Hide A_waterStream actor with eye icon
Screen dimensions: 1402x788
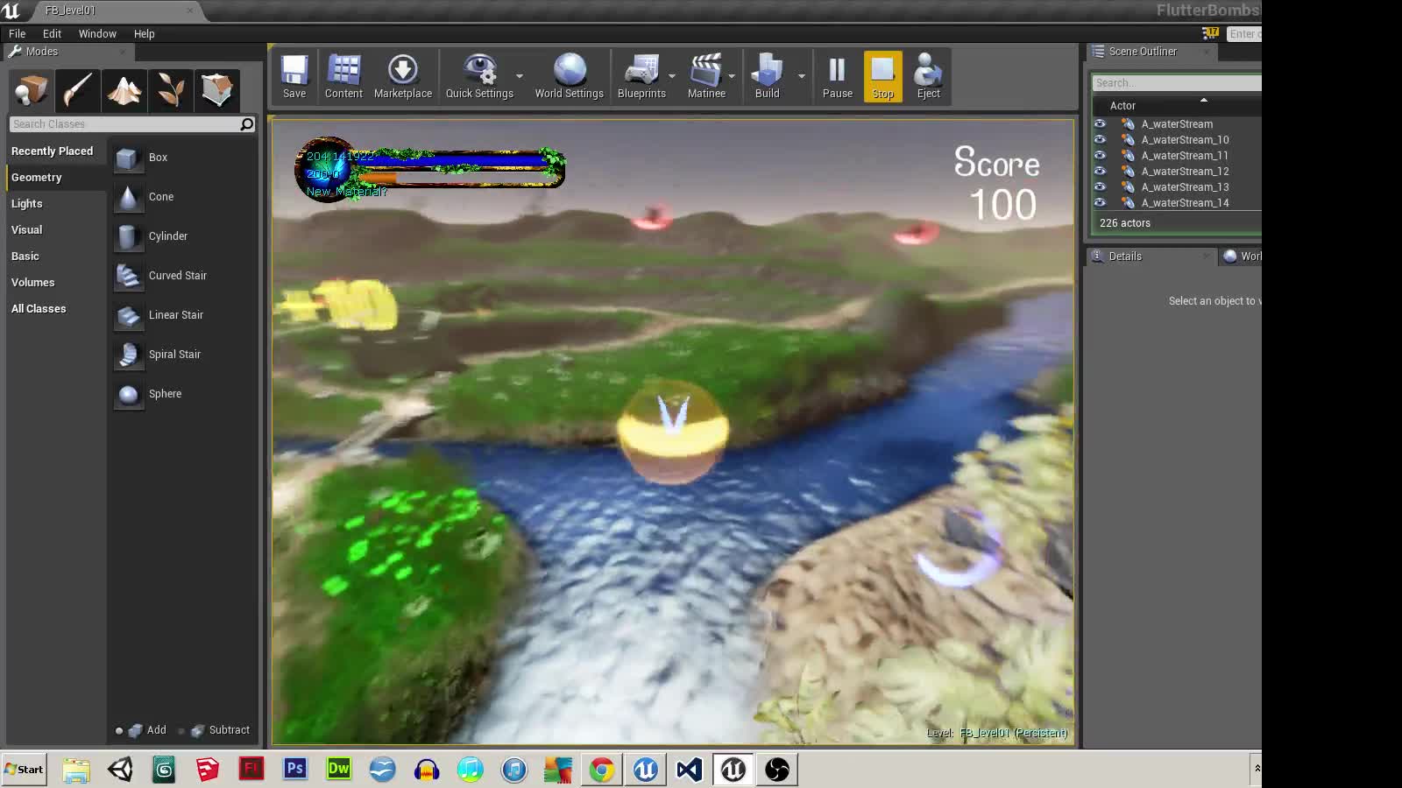(1100, 124)
